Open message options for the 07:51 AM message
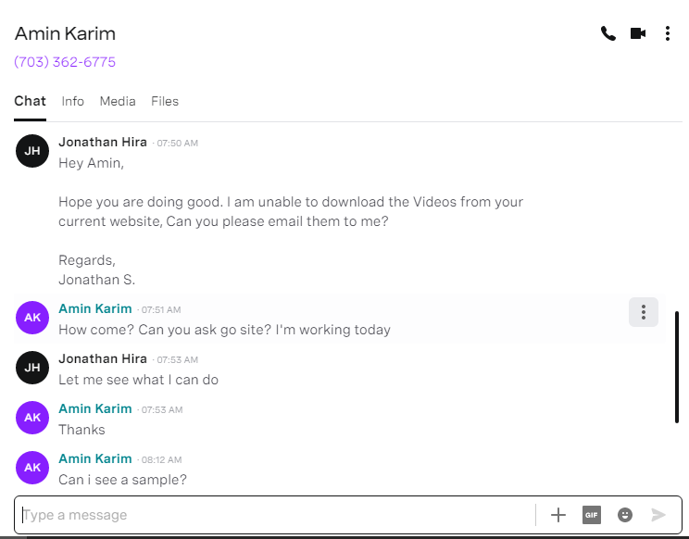The width and height of the screenshot is (689, 539). pos(644,312)
